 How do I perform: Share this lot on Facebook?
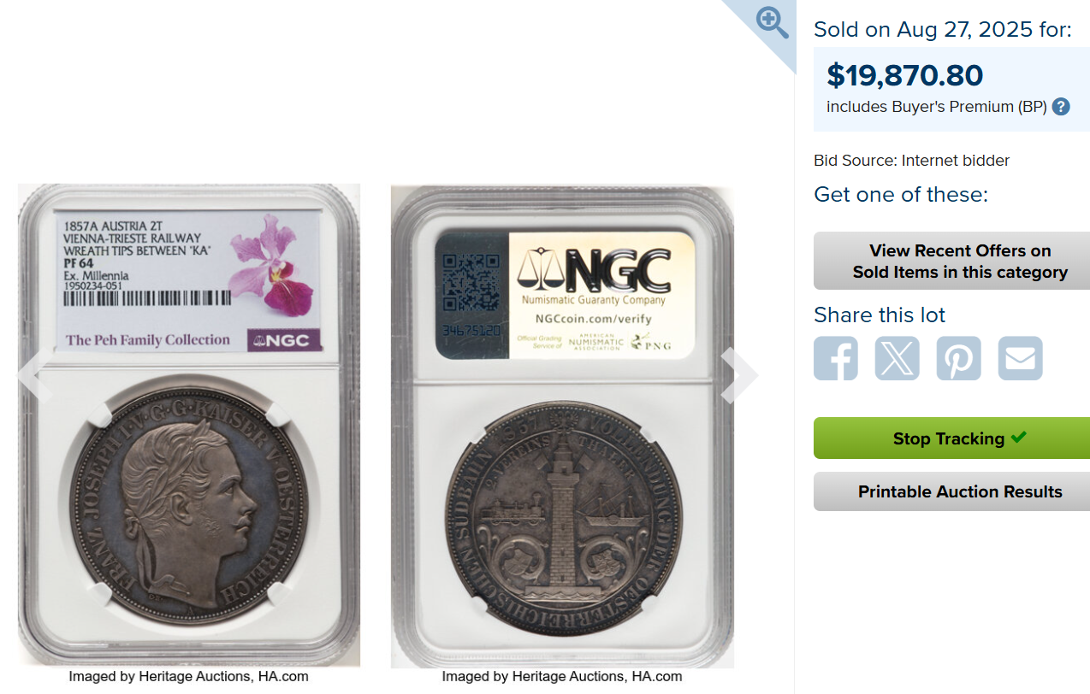(x=836, y=358)
